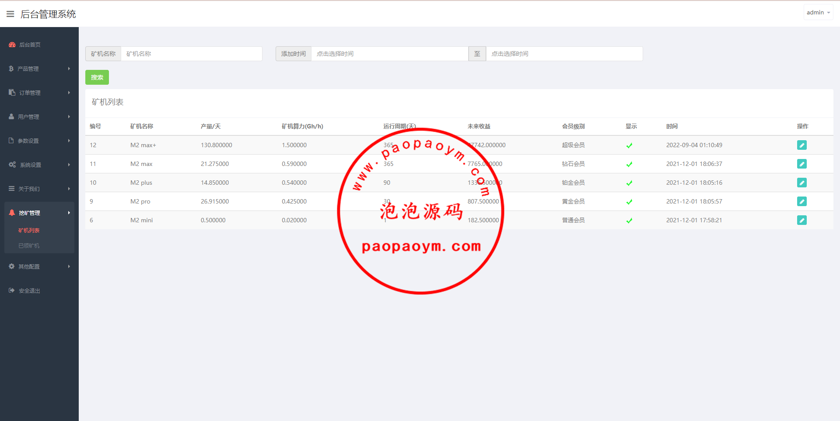Edit the M2 max+ miner row
The image size is (840, 421).
click(802, 145)
